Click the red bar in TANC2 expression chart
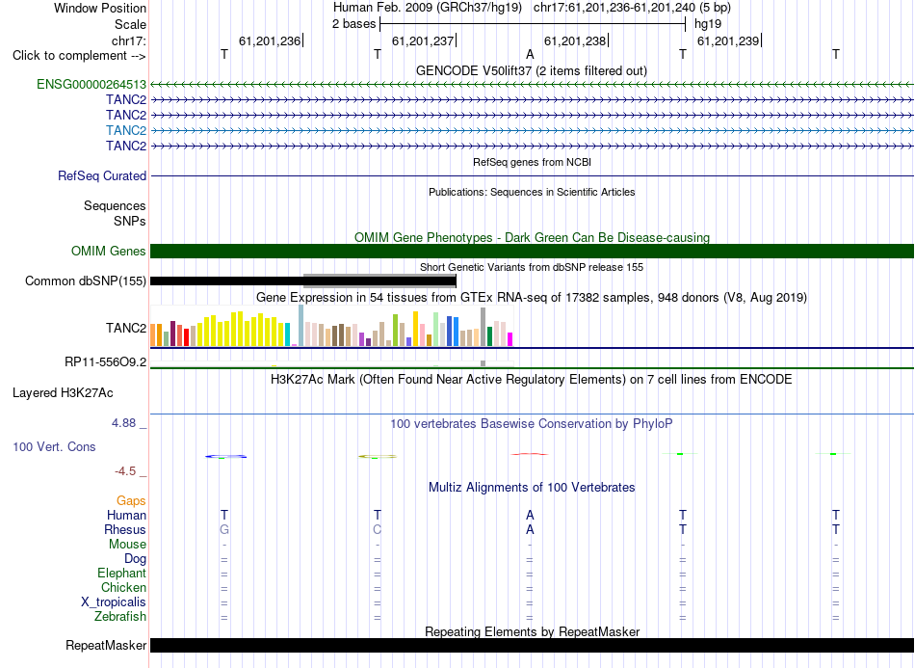 click(x=186, y=337)
